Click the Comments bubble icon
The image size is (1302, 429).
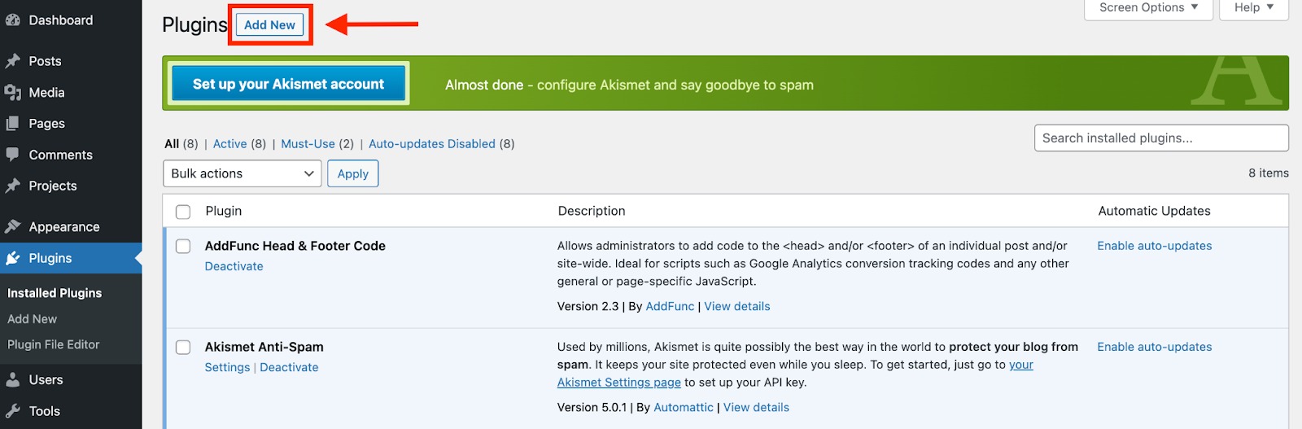point(13,155)
